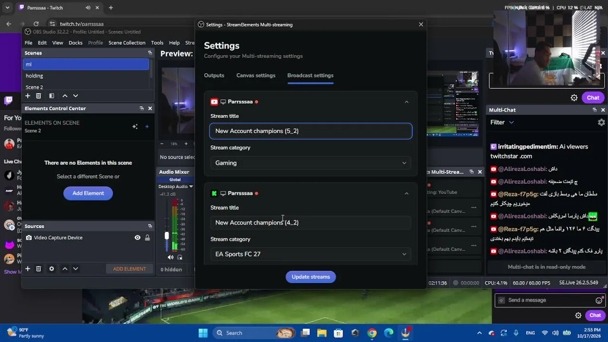
Task: Open source properties gear in Sources toolbar
Action: pos(51,269)
